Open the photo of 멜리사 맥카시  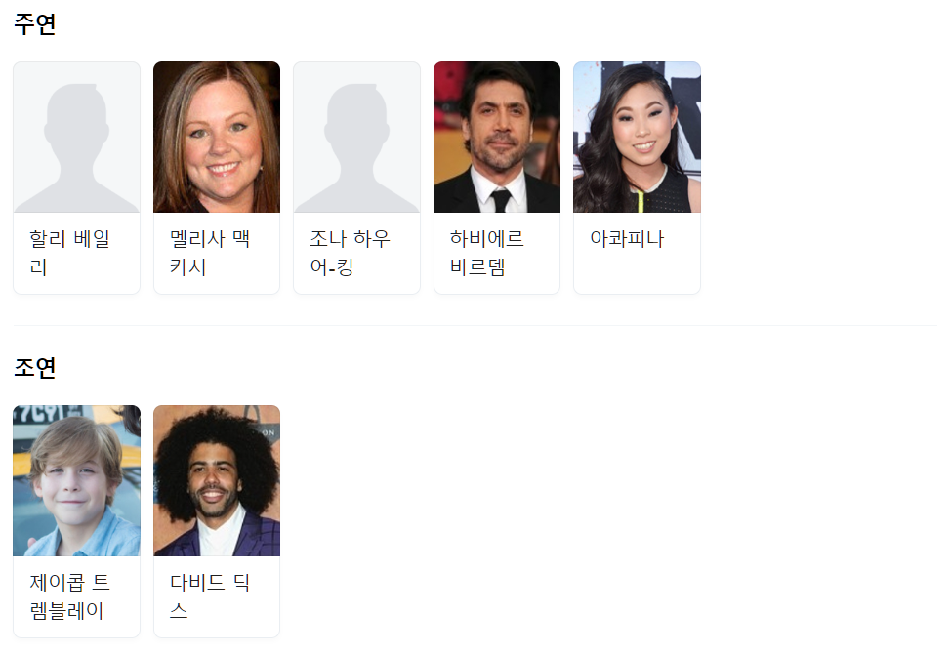click(x=217, y=137)
